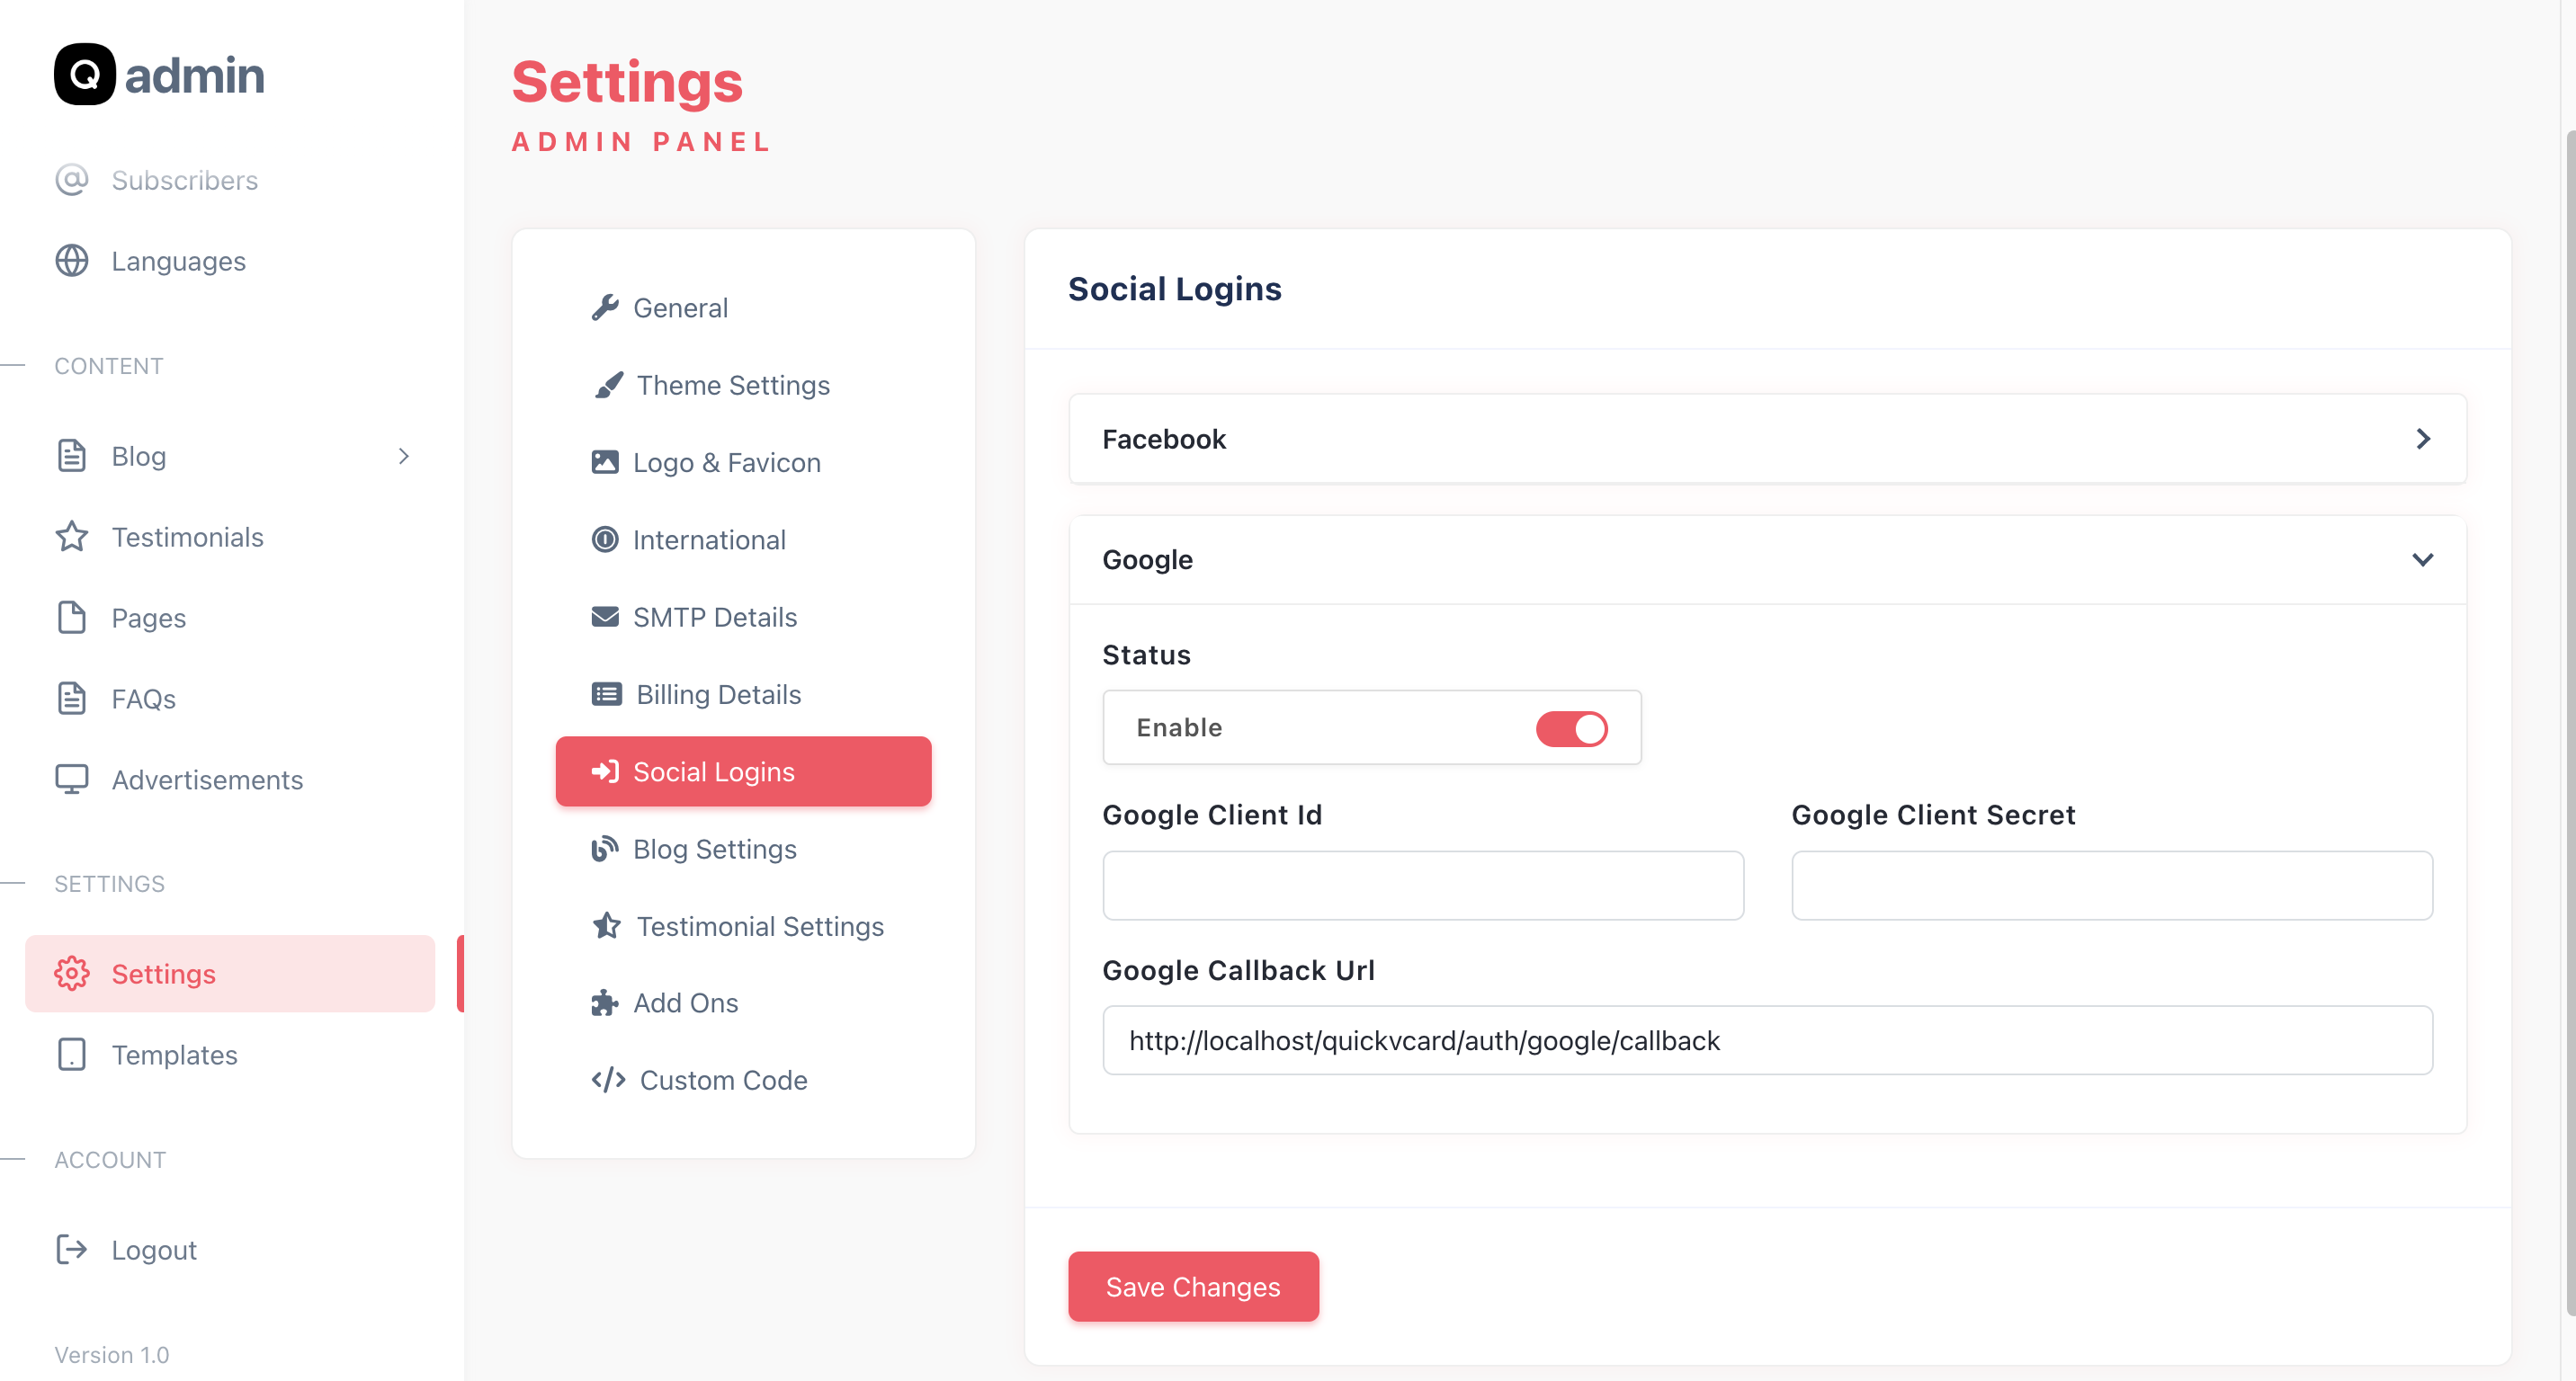This screenshot has width=2576, height=1381.
Task: Switch to the Theme Settings tab
Action: click(x=732, y=385)
